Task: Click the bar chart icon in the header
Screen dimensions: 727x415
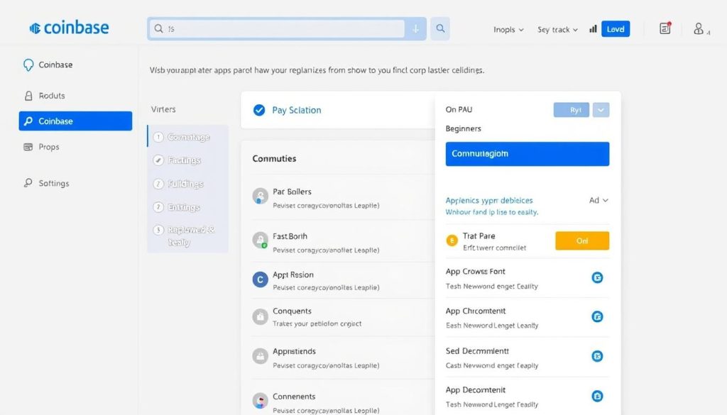Action: click(x=593, y=29)
